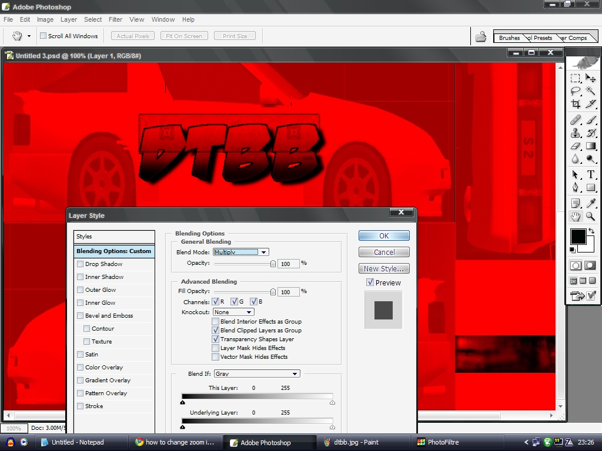The height and width of the screenshot is (451, 602).
Task: Select the History Brush tool
Action: click(590, 133)
